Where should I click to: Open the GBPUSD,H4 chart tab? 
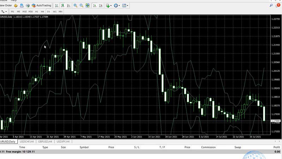coord(45,141)
